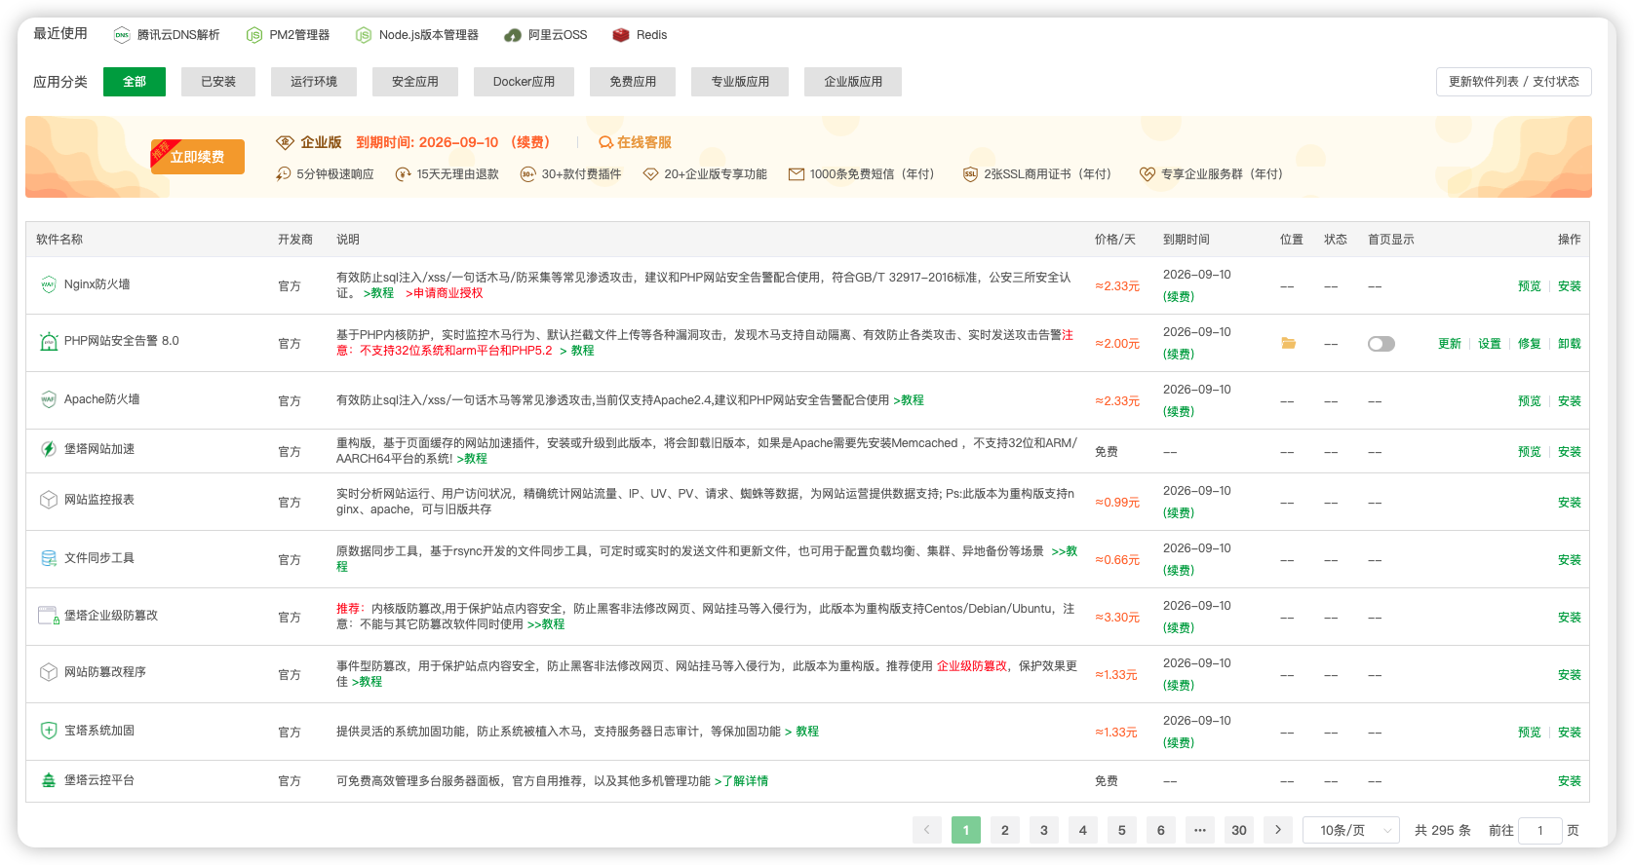
Task: Click the 1000条免费短信 envelope icon
Action: (x=797, y=173)
